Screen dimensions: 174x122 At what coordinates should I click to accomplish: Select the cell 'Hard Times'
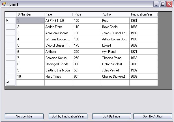click(59, 76)
